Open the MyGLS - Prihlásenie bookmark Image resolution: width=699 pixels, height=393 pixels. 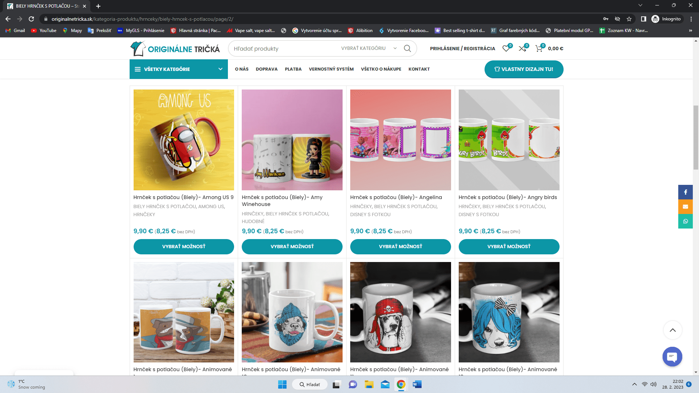point(141,31)
